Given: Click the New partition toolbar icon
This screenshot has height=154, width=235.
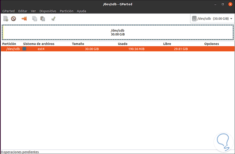Looking at the screenshot, I should point(6,18).
